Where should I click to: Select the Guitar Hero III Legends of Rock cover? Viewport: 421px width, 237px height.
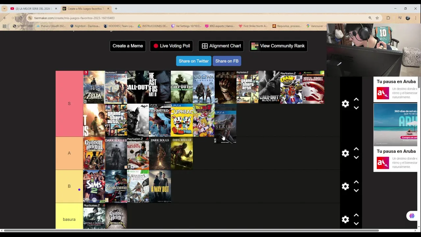coord(94,153)
